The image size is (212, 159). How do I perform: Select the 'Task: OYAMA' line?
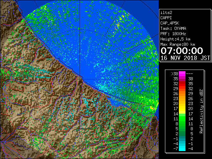point(173,28)
